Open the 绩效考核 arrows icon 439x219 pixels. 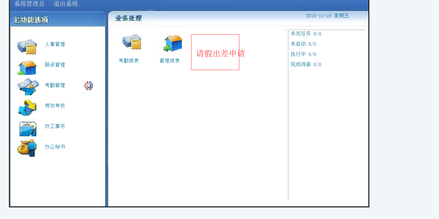click(27, 108)
